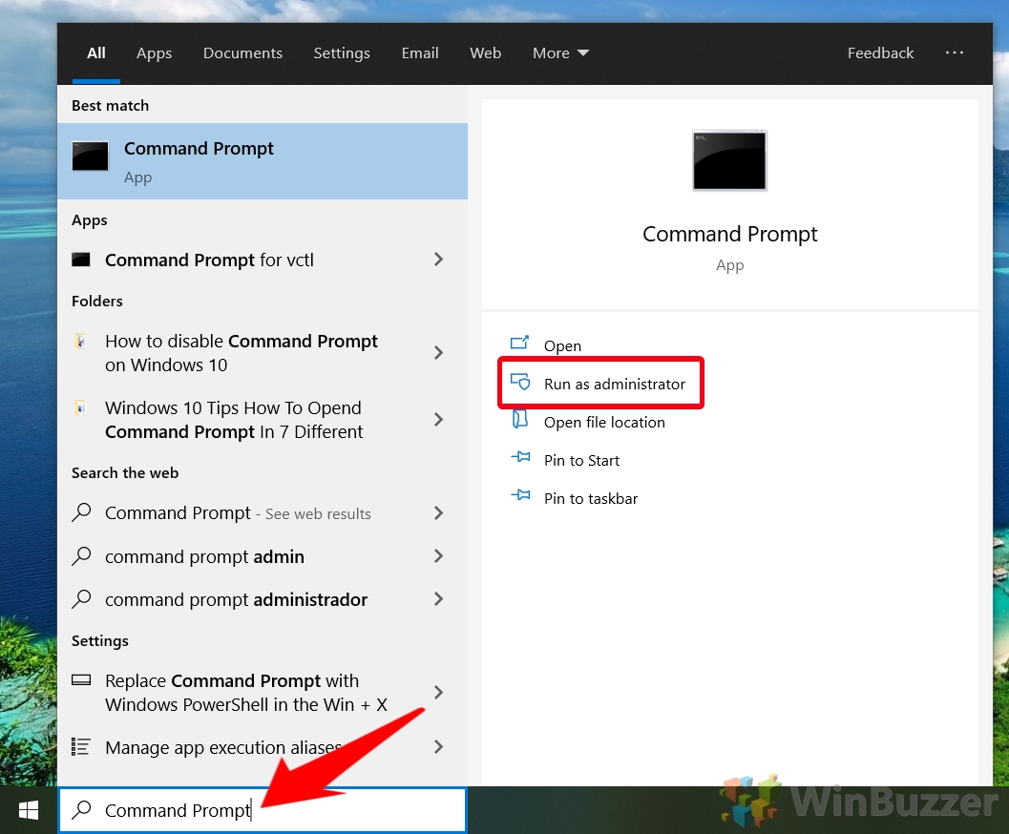Image resolution: width=1009 pixels, height=834 pixels.
Task: Click the large Command Prompt app icon
Action: click(x=729, y=160)
